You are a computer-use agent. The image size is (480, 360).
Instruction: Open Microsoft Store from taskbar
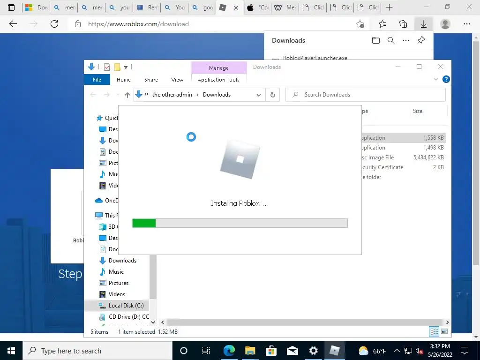pyautogui.click(x=271, y=351)
